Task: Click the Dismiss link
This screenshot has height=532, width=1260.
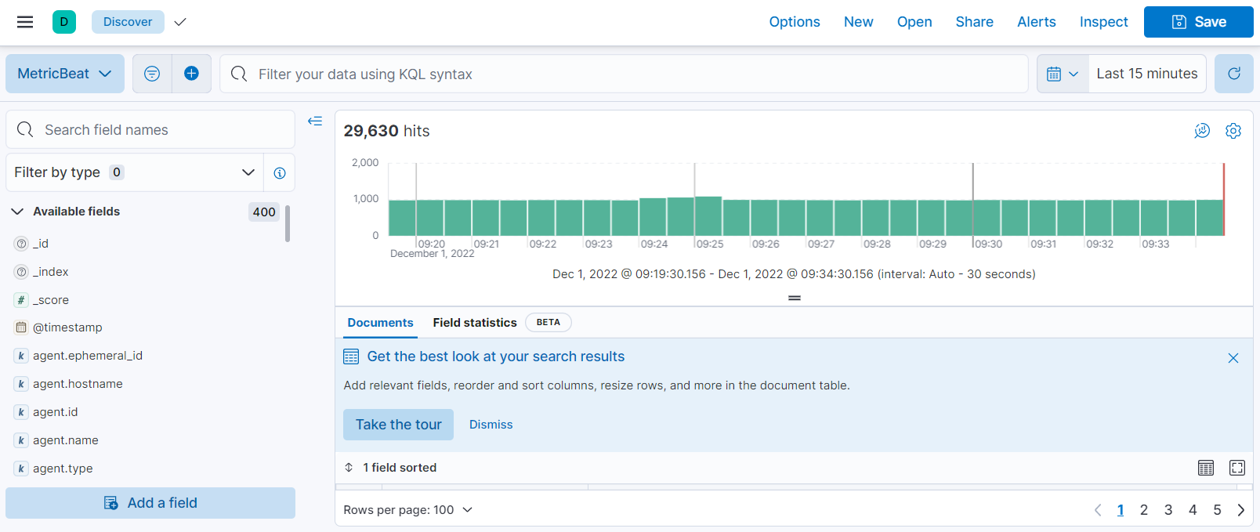Action: pyautogui.click(x=491, y=425)
